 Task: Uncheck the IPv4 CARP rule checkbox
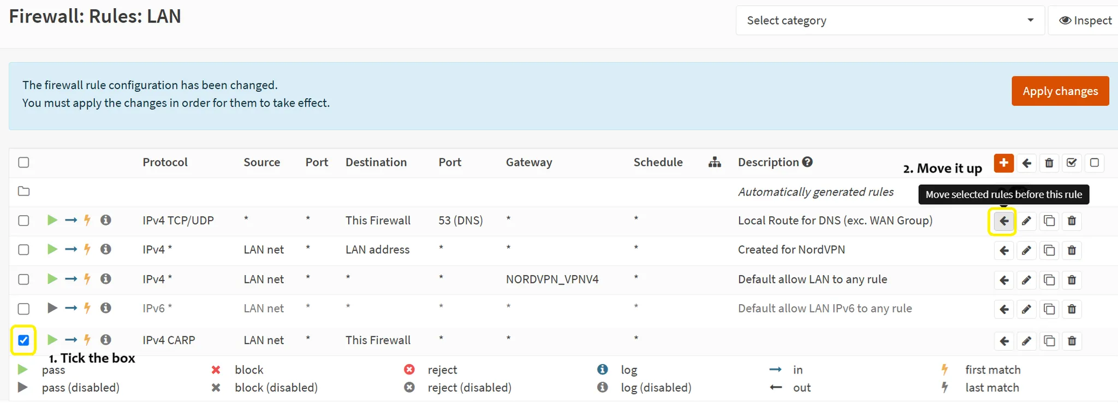coord(23,340)
